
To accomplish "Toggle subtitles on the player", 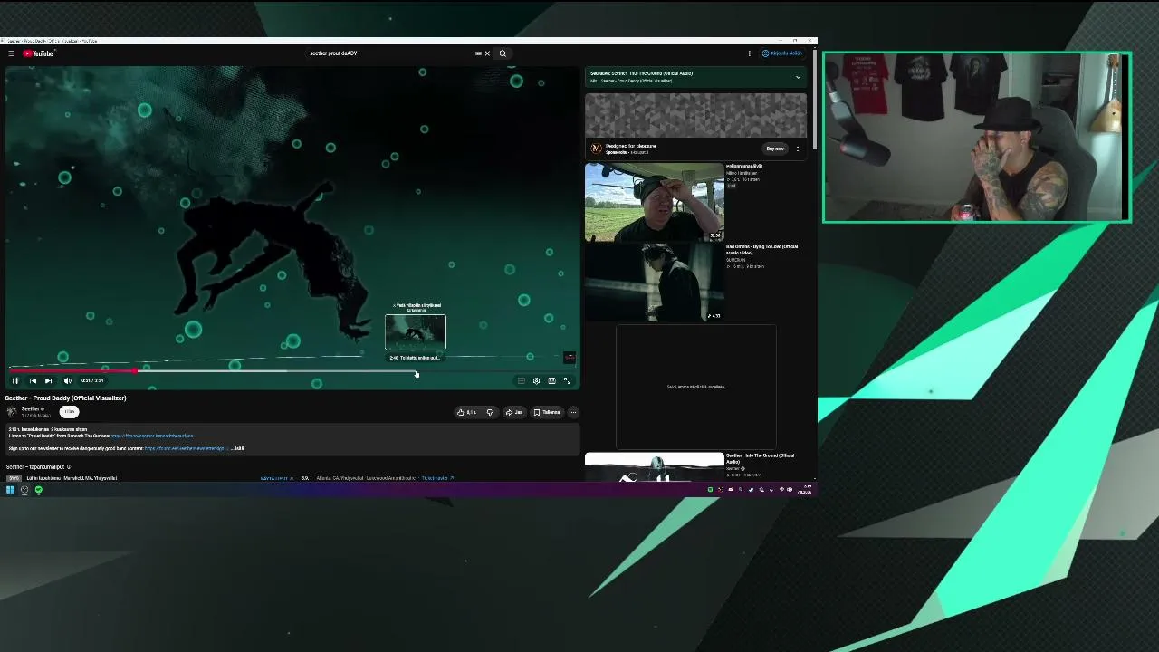I will coord(521,381).
